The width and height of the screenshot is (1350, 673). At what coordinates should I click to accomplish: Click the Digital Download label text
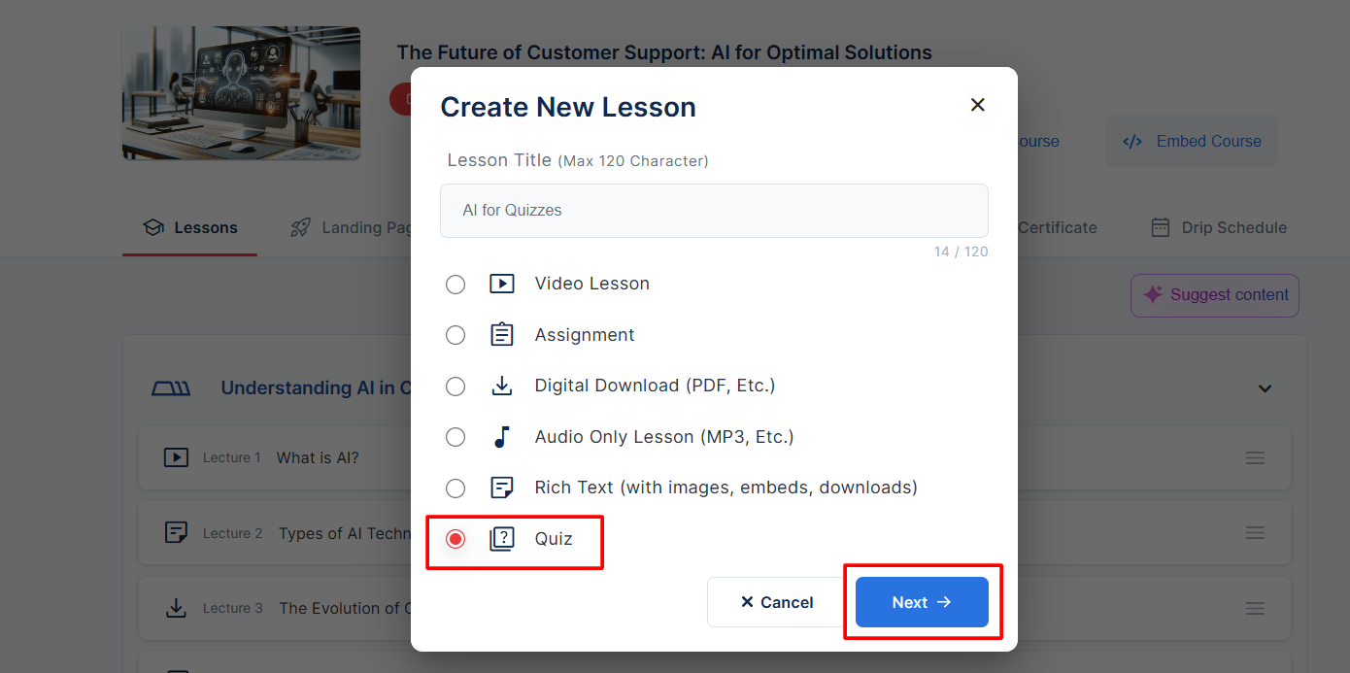pyautogui.click(x=656, y=386)
